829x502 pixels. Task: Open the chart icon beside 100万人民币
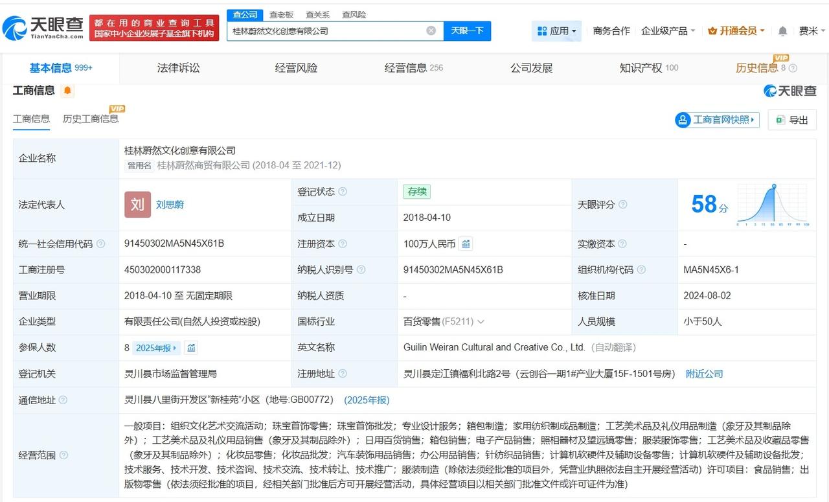pyautogui.click(x=466, y=244)
